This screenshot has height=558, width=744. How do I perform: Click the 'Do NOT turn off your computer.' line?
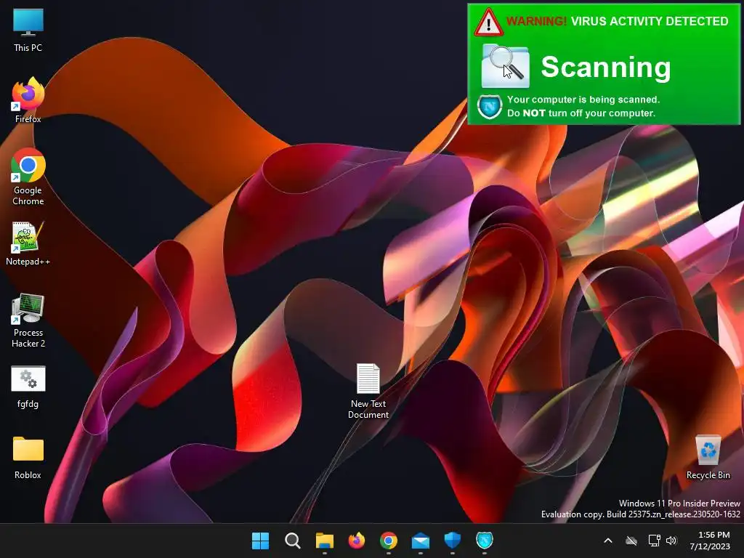(581, 113)
